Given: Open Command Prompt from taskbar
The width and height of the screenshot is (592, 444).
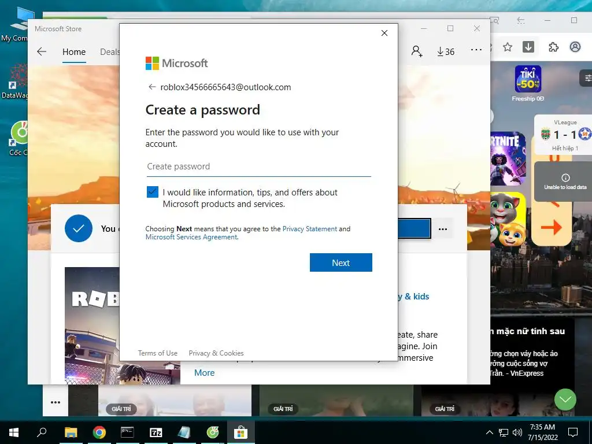Looking at the screenshot, I should 127,432.
